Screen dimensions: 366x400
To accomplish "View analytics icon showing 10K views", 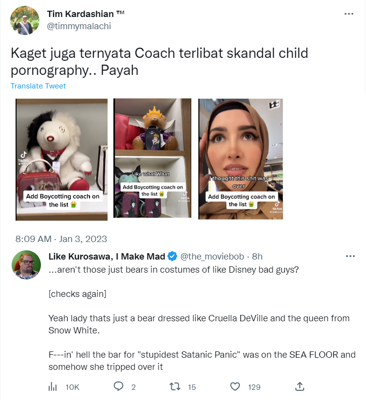I will click(53, 387).
